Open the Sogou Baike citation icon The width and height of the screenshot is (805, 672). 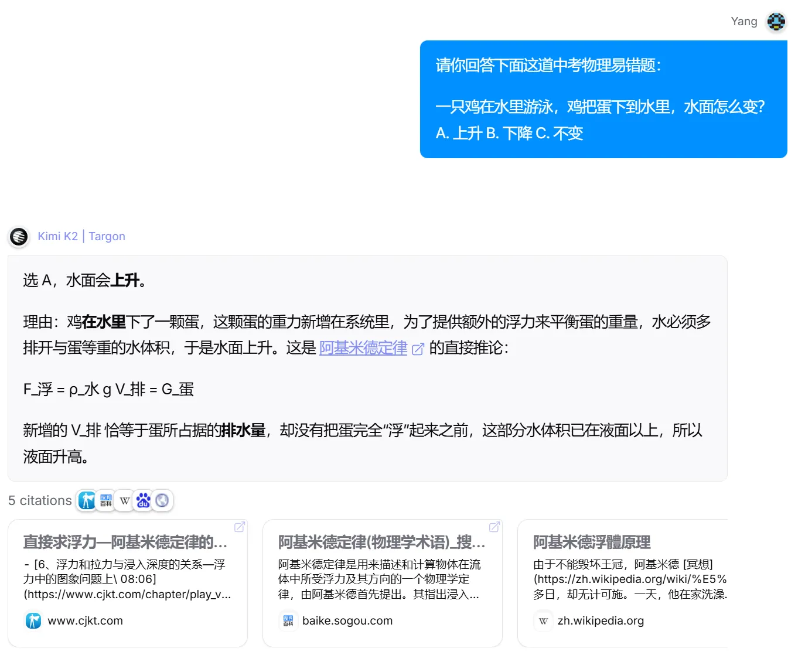(x=106, y=500)
